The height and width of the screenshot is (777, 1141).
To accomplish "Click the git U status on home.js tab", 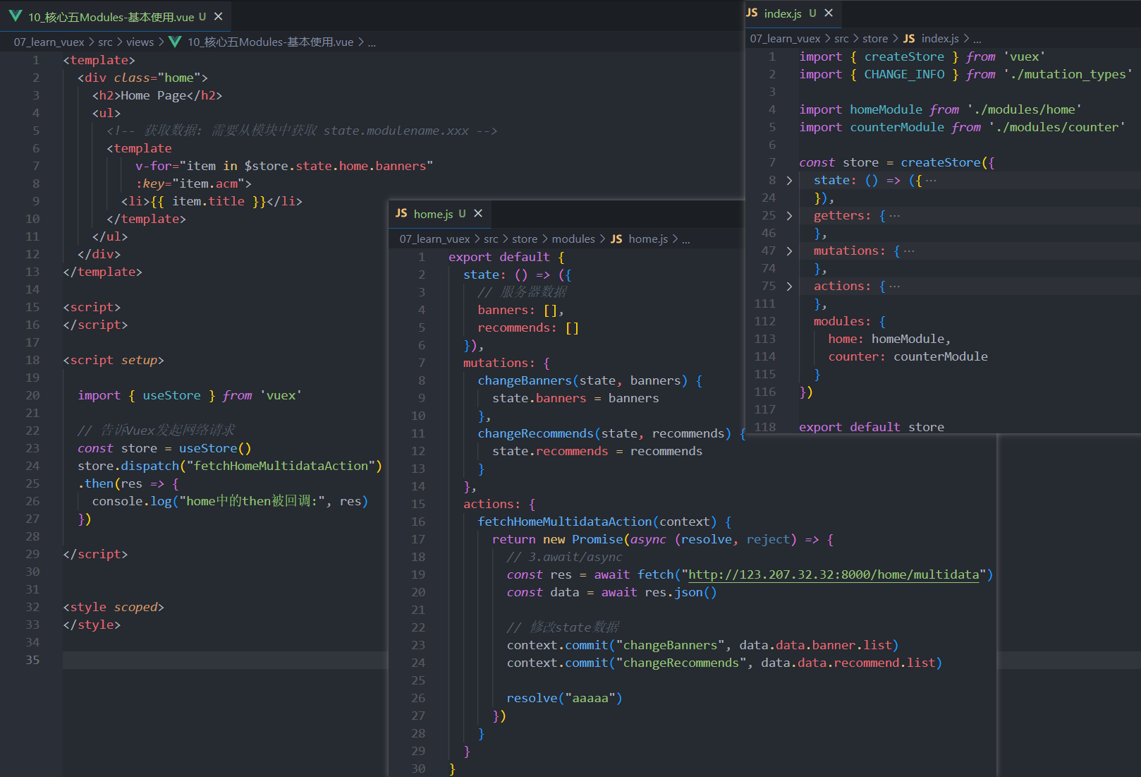I will (462, 214).
